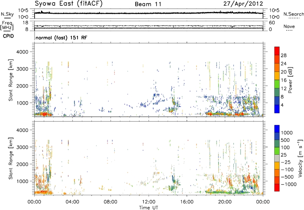This screenshot has height=210, width=304.
Task: Click 'Slant Range [km]' label of power panel
Action: click(x=11, y=80)
